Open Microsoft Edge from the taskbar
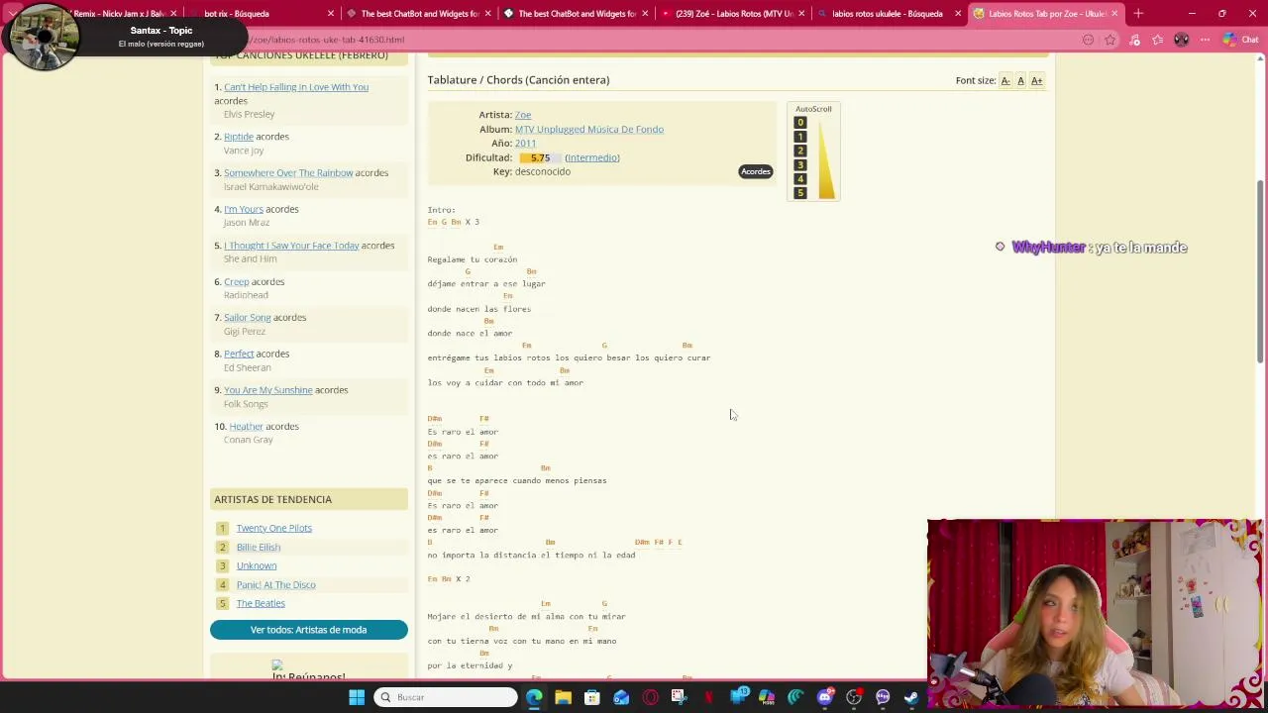 [534, 697]
